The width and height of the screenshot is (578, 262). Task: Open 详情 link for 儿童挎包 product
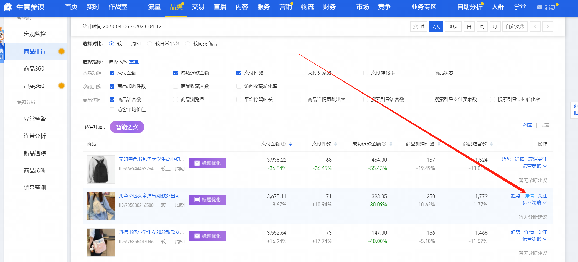pos(529,196)
